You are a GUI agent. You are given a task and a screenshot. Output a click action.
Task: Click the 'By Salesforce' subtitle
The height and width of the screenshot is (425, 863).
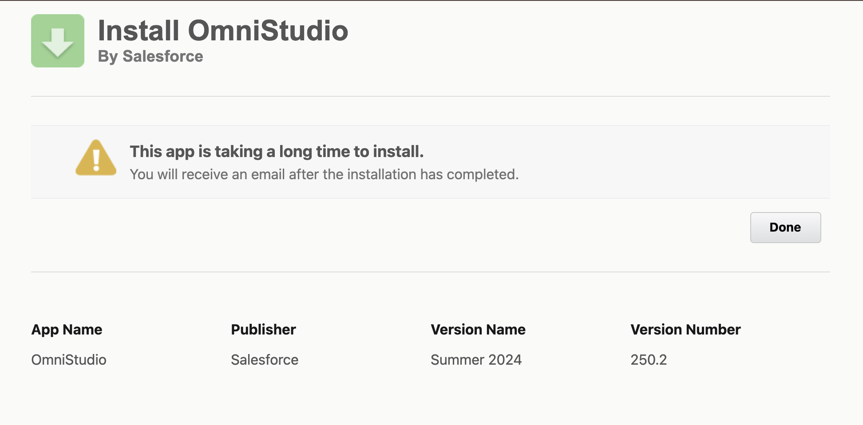(150, 56)
